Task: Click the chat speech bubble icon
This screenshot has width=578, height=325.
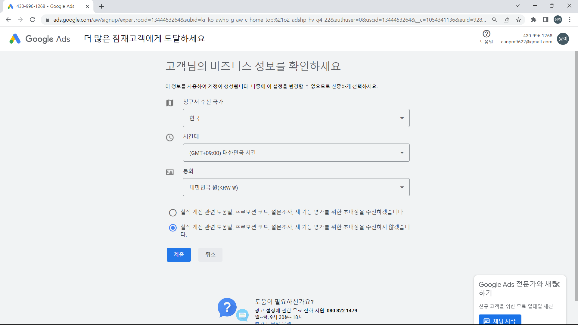Action: (x=243, y=315)
